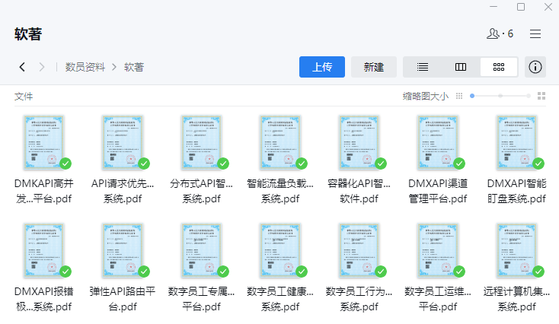Switch to list view
559x324 pixels.
tap(422, 67)
